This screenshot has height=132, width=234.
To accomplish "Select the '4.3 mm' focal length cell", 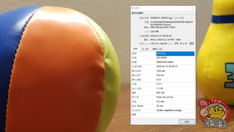I will coord(175,102).
